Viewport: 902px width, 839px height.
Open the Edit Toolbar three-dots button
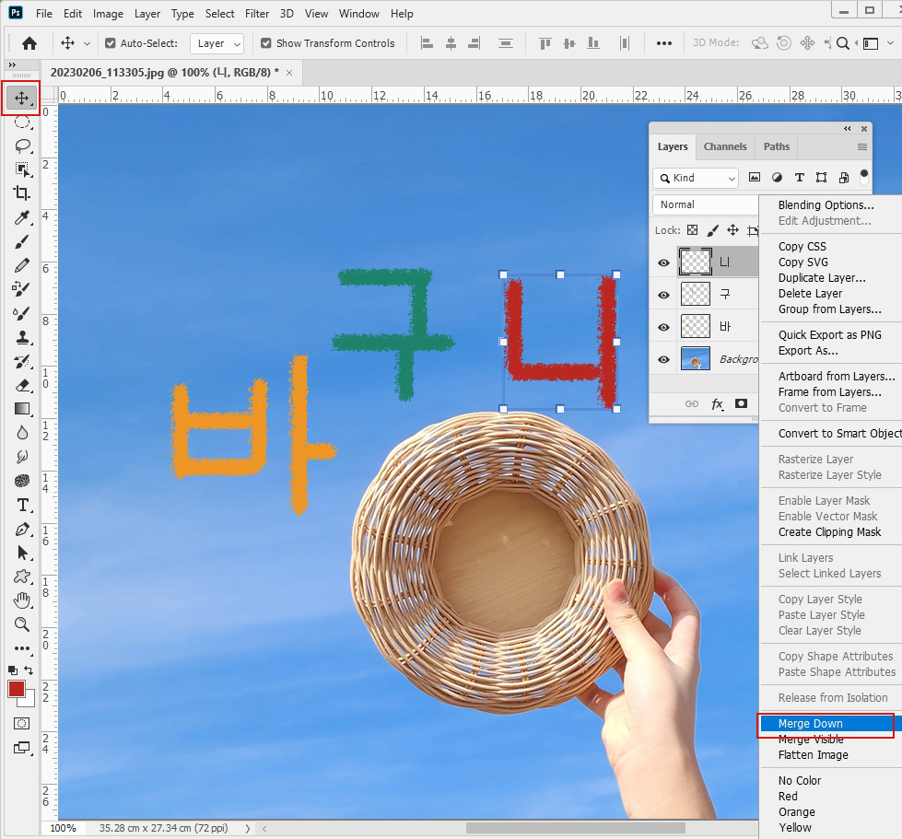22,648
